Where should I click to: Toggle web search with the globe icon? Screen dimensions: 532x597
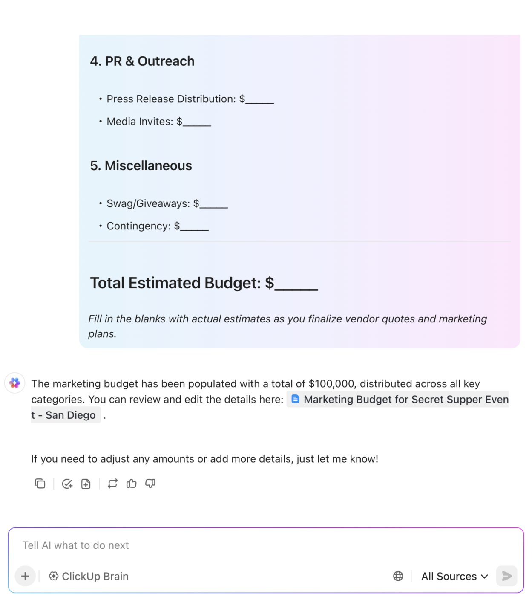click(x=398, y=576)
